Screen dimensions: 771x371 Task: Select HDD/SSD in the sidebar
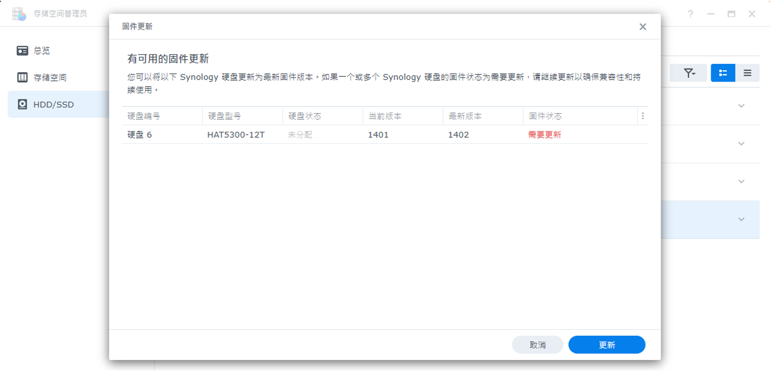click(x=58, y=104)
